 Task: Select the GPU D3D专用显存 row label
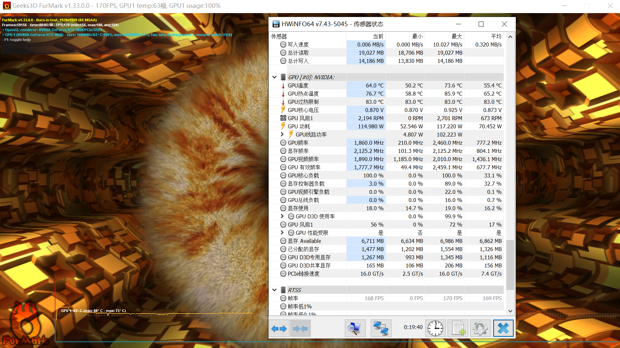(x=309, y=257)
